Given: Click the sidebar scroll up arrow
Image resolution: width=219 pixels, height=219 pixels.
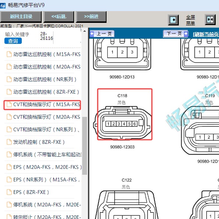Looking at the screenshot, I should (x=84, y=31).
